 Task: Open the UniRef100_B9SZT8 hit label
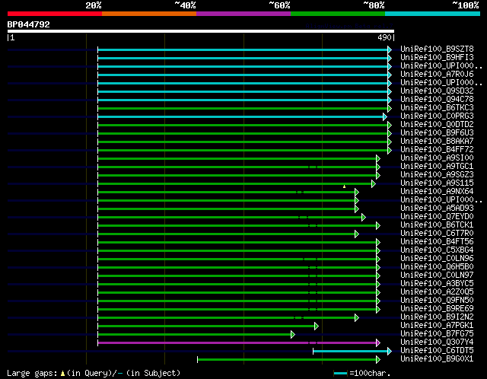tap(437, 49)
